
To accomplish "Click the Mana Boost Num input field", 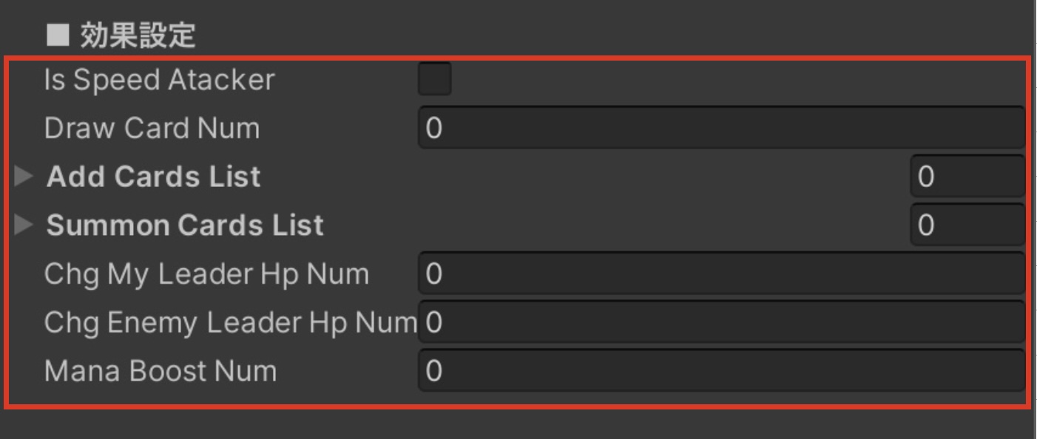I will coord(721,370).
